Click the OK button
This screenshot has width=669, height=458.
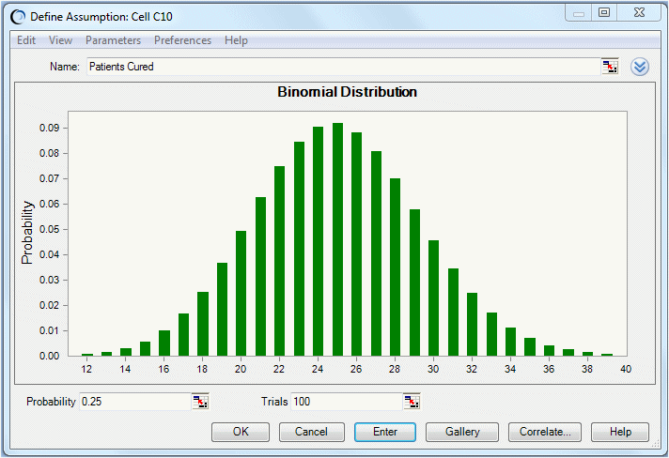click(x=241, y=432)
